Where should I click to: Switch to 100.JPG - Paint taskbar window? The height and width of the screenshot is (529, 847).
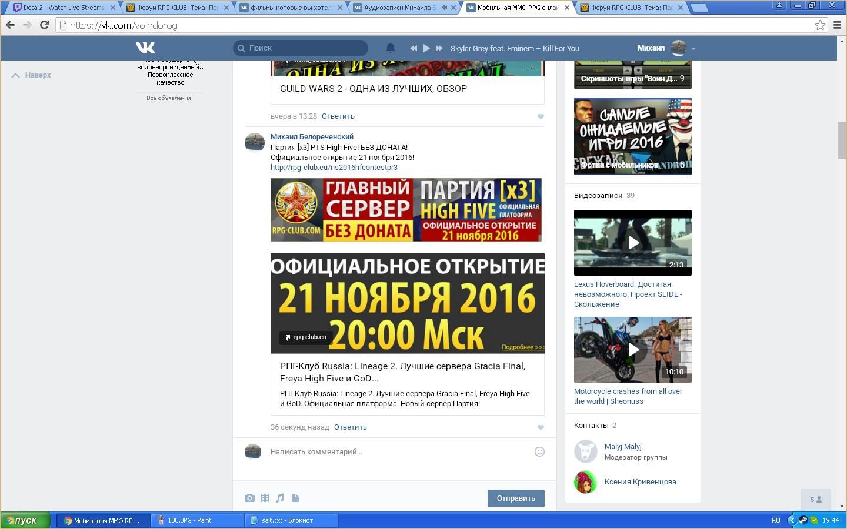pyautogui.click(x=198, y=521)
